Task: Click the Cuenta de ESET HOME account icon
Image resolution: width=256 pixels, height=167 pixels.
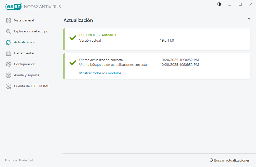Action: tap(8, 86)
